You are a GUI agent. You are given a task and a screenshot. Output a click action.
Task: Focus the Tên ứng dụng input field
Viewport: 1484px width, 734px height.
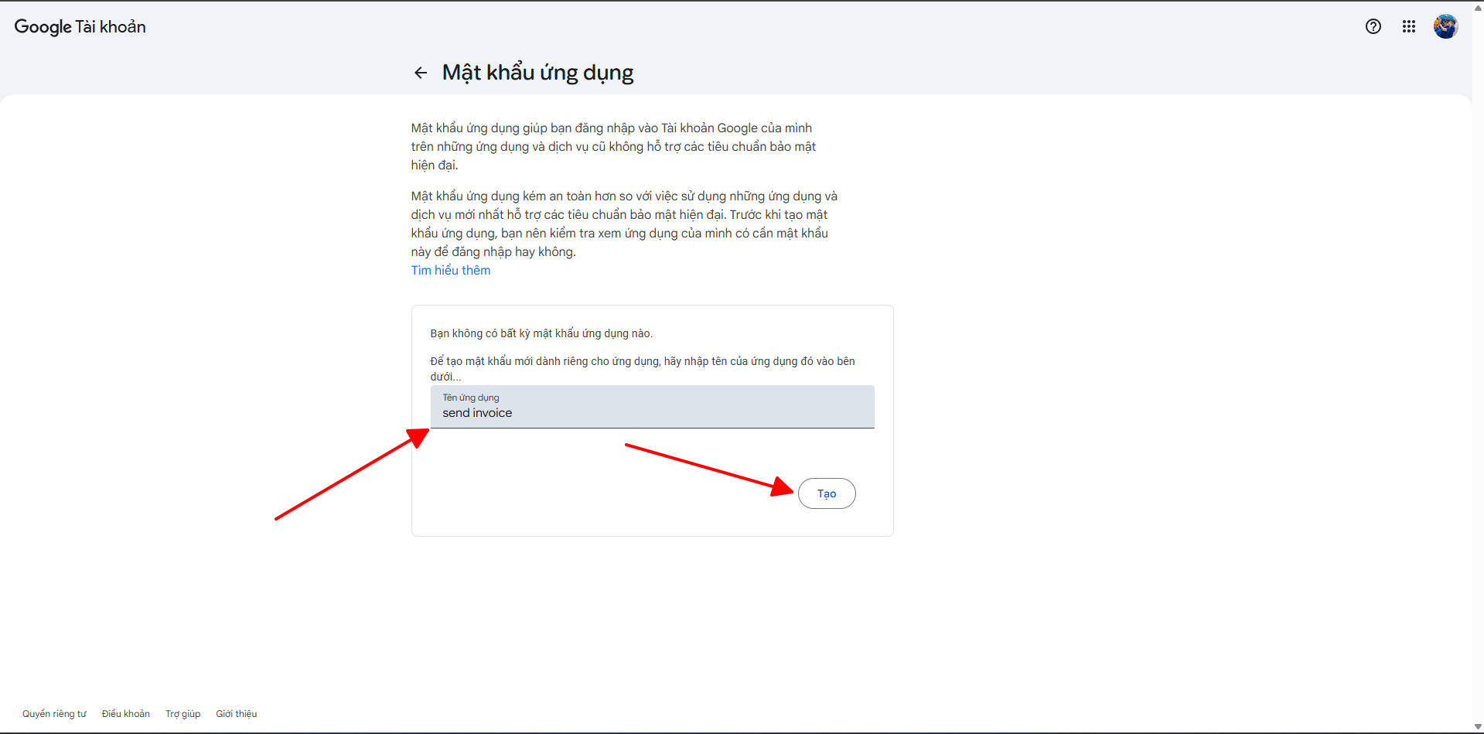[651, 412]
